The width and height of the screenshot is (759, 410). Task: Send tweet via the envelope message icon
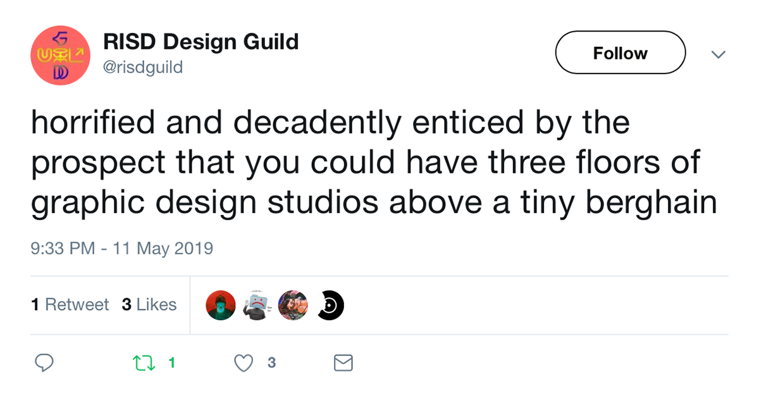pyautogui.click(x=343, y=363)
